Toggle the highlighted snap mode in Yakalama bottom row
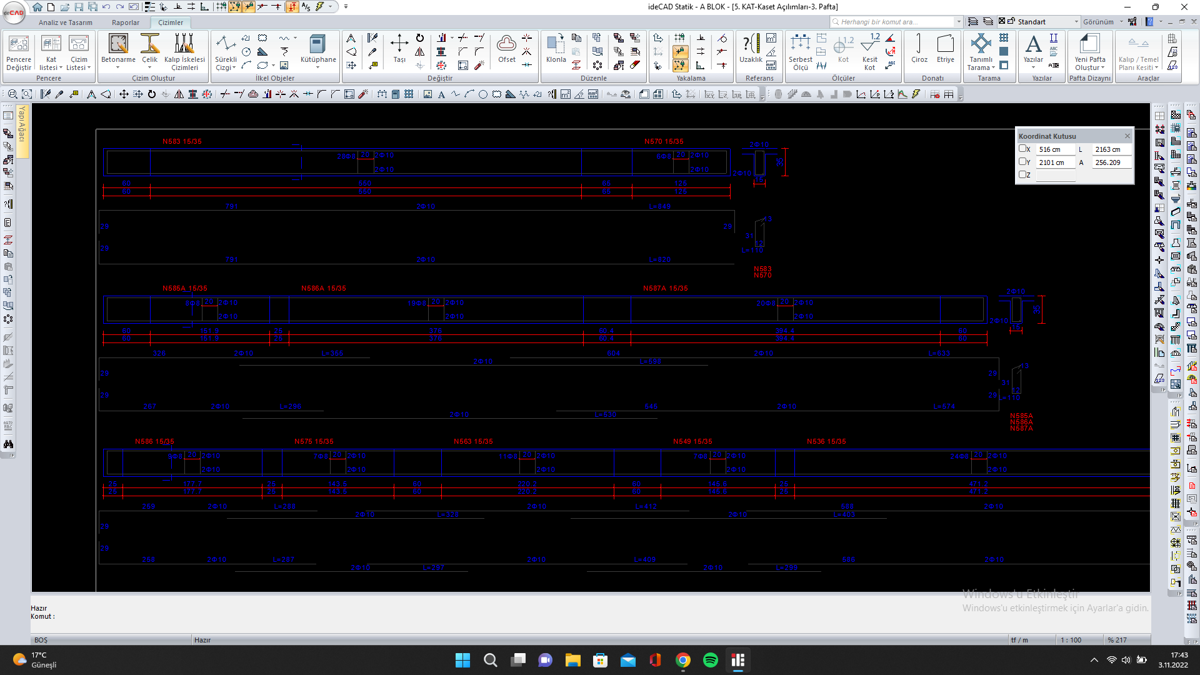The image size is (1200, 675). [x=681, y=66]
